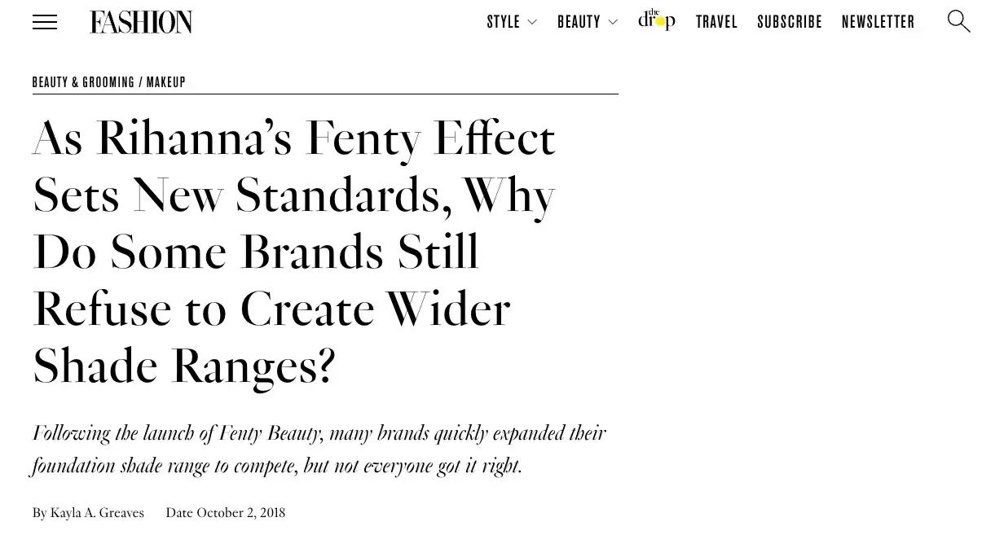The width and height of the screenshot is (995, 535).
Task: Click the search magnifier icon
Action: point(958,22)
